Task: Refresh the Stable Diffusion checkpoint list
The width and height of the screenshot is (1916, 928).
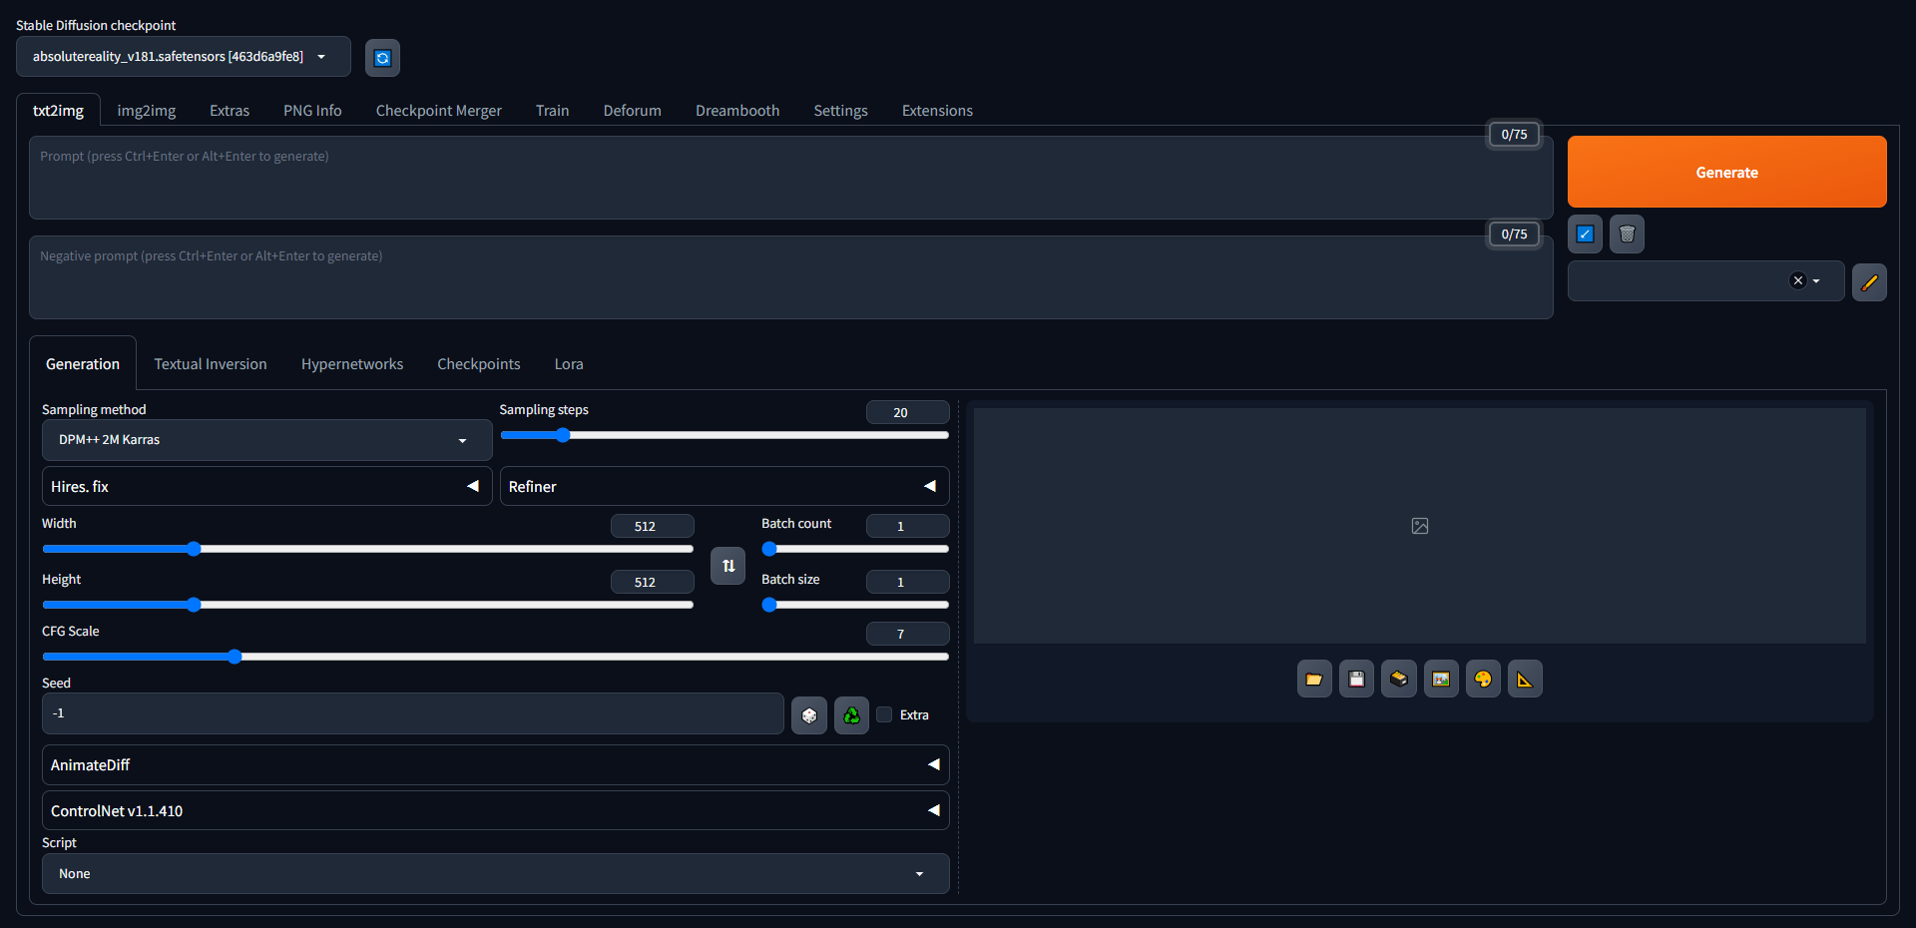Action: coord(382,57)
